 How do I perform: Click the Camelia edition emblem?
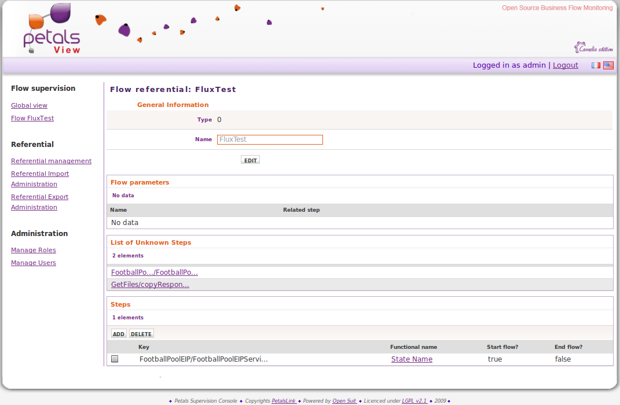[x=593, y=48]
